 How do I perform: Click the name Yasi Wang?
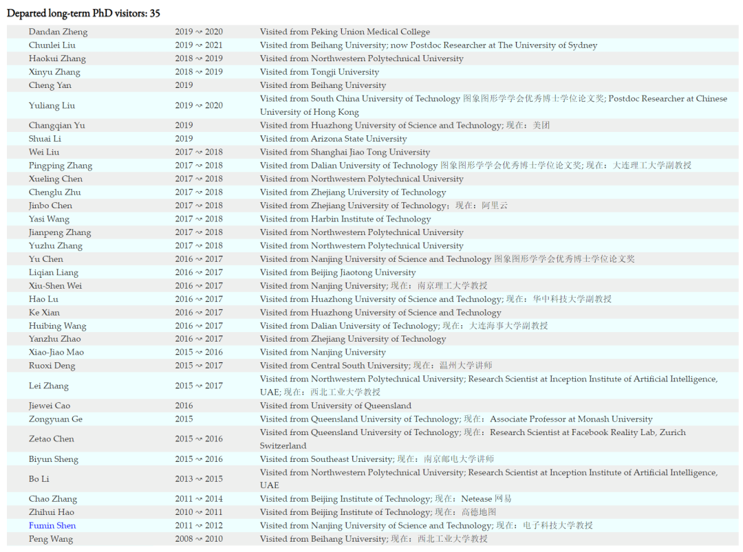(49, 219)
